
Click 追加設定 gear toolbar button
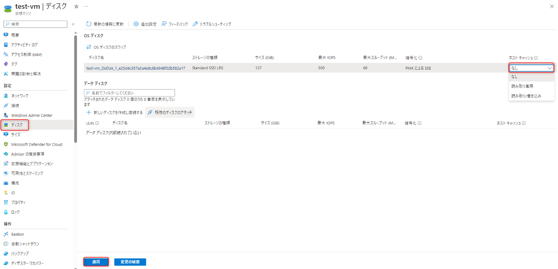click(x=145, y=24)
